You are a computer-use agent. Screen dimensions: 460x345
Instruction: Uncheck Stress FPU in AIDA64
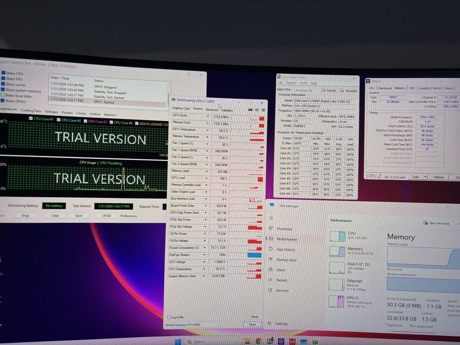(3, 78)
